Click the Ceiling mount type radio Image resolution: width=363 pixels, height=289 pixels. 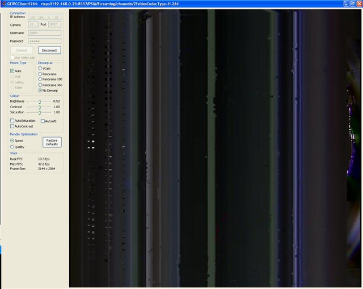[x=12, y=82]
